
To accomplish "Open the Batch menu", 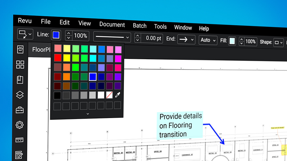I will [x=140, y=26].
